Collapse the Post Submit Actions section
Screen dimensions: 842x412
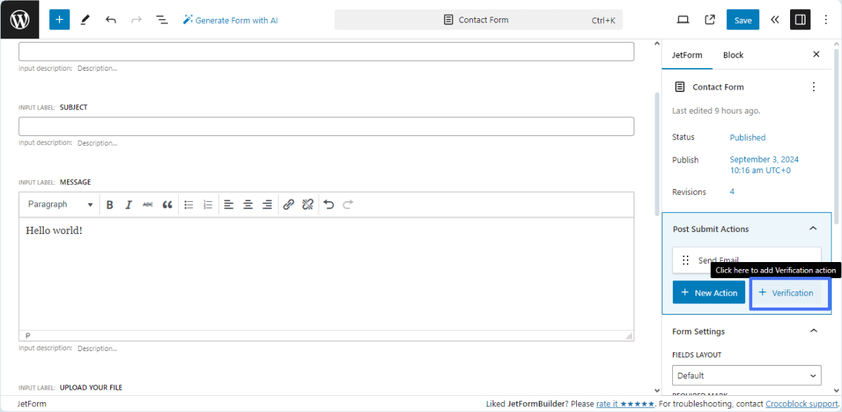(x=813, y=228)
